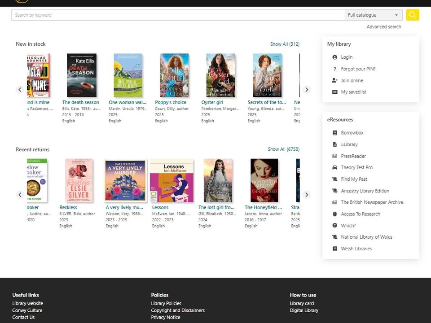Click the Search by keyword field
The height and width of the screenshot is (323, 431).
point(178,15)
